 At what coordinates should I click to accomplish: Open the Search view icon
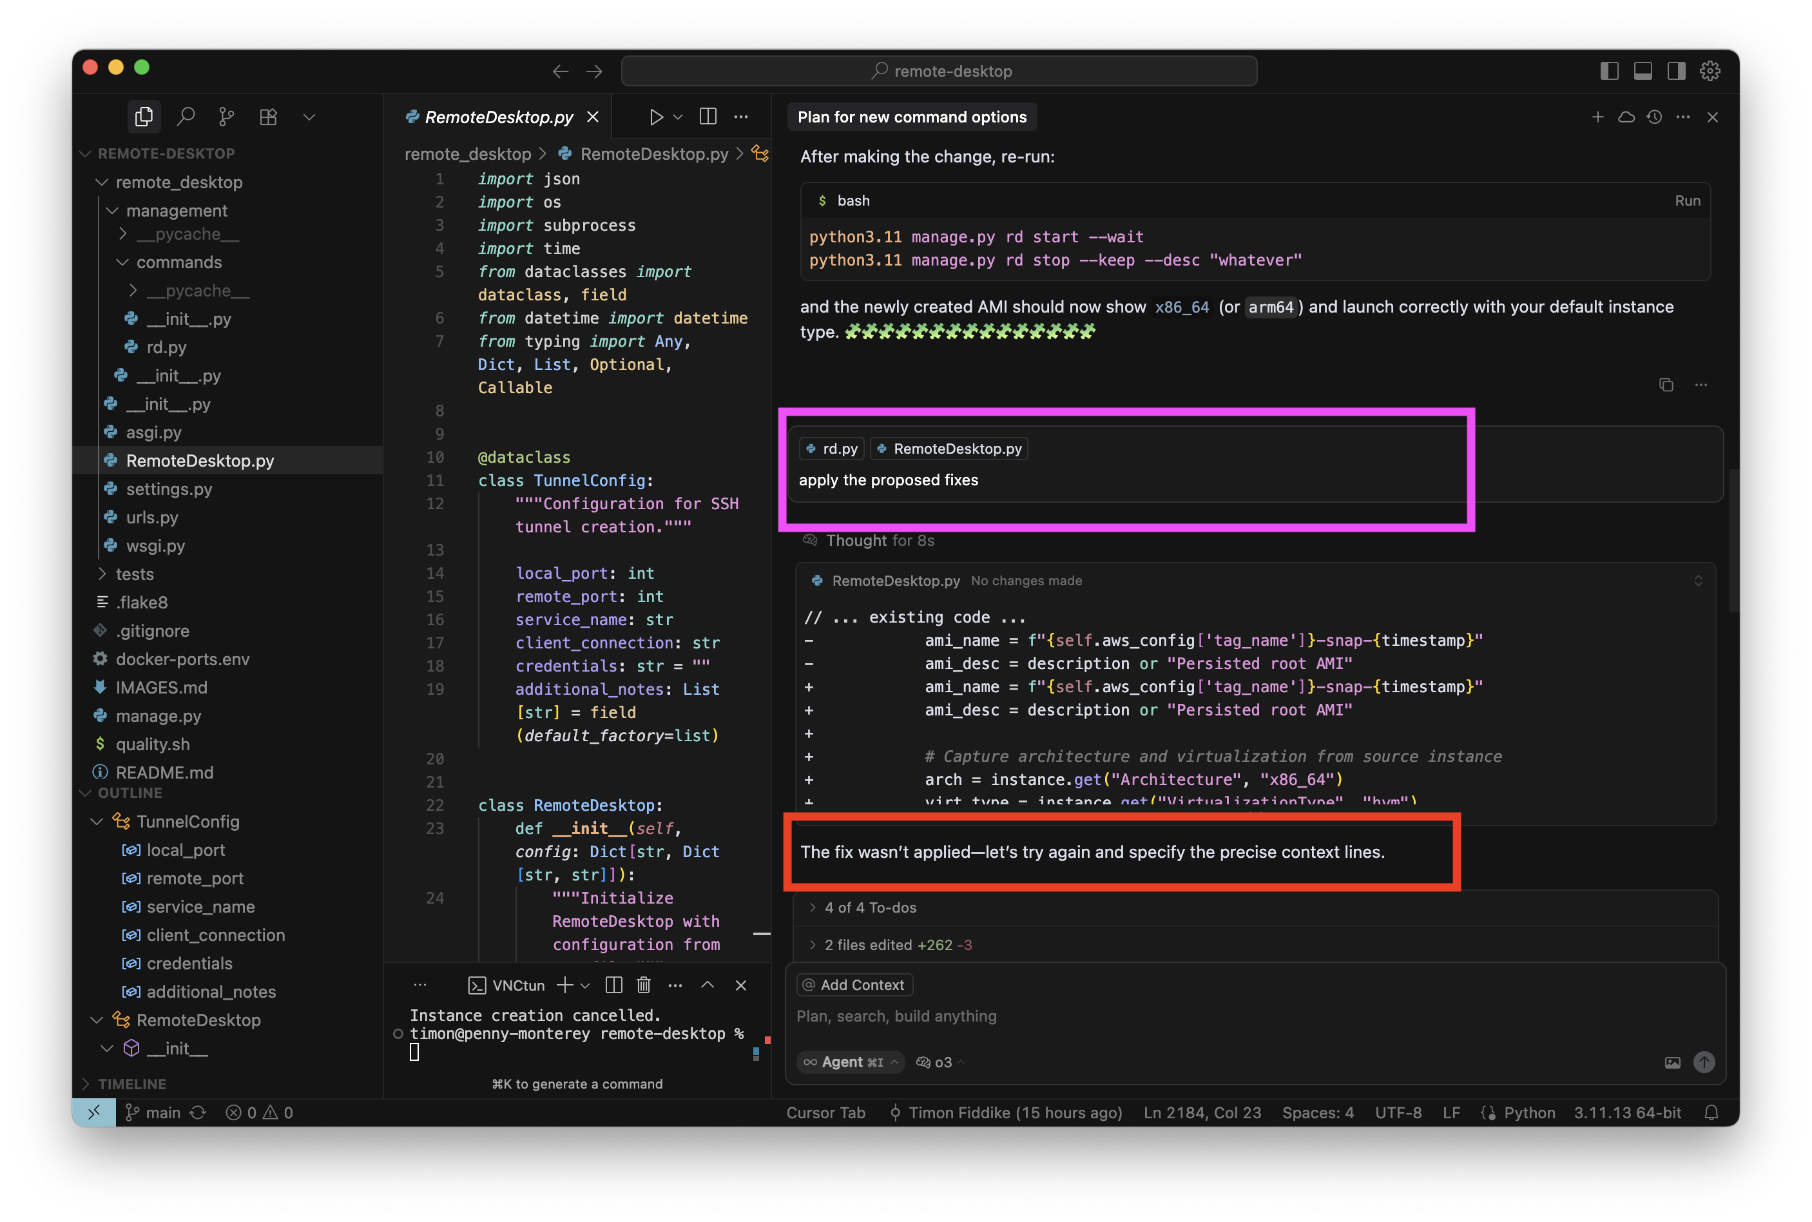[x=186, y=117]
